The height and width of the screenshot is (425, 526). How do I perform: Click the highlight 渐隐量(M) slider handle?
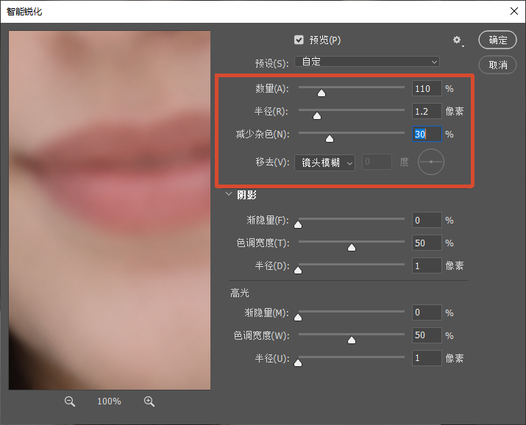[298, 317]
